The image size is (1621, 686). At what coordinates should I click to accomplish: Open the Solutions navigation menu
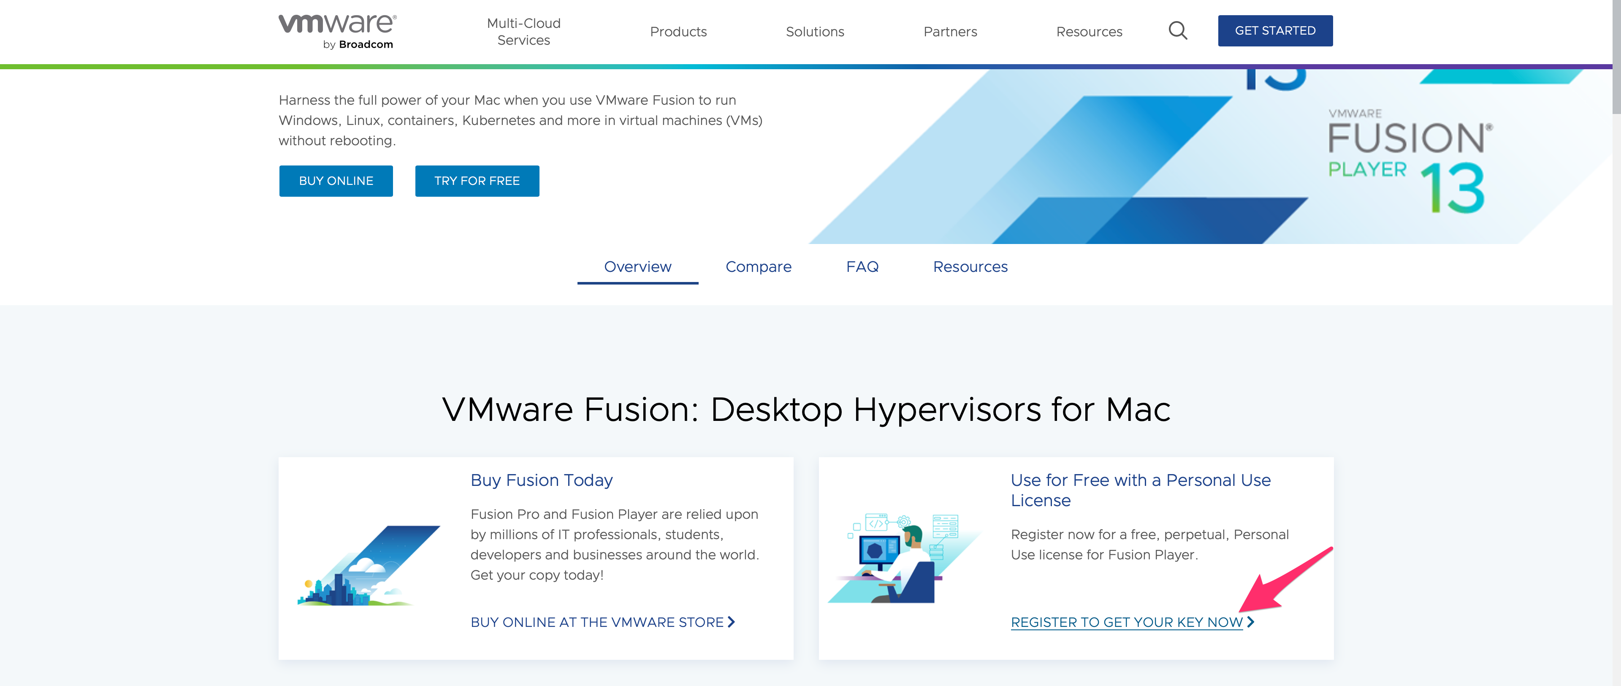pos(815,32)
